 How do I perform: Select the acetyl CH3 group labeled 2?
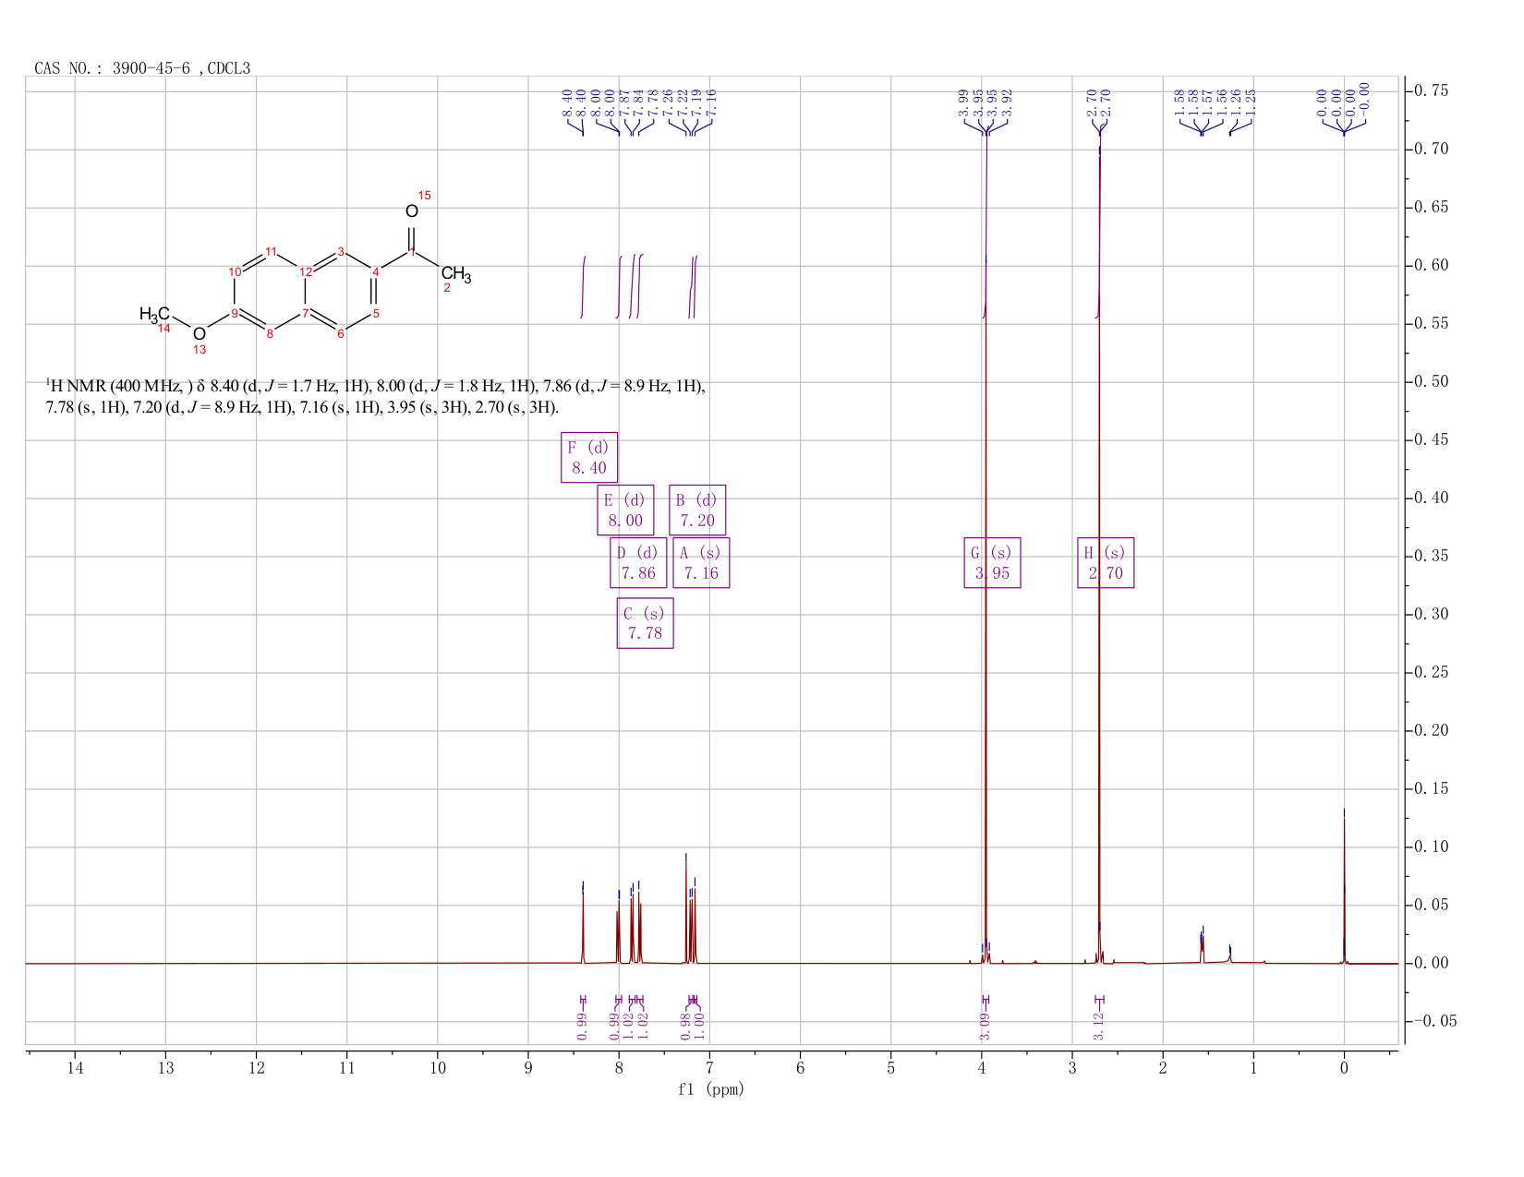tap(455, 275)
